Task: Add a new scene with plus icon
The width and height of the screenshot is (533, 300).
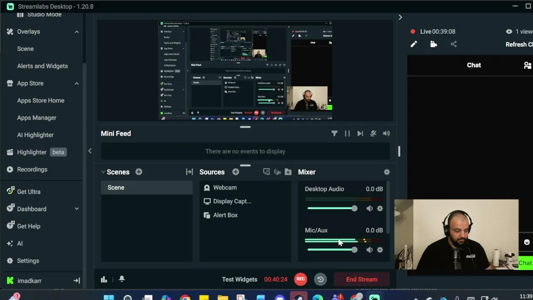Action: (x=139, y=172)
